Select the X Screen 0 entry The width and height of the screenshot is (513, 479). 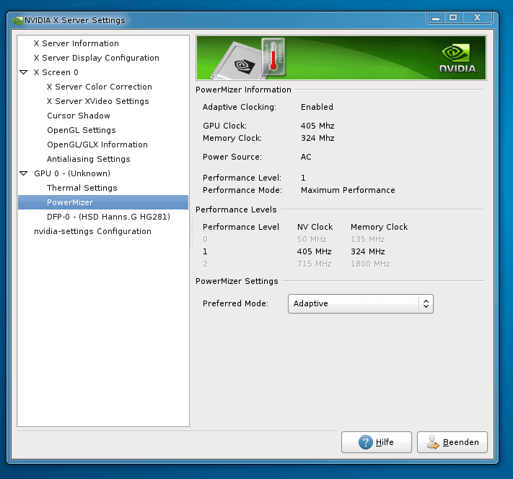pos(56,72)
